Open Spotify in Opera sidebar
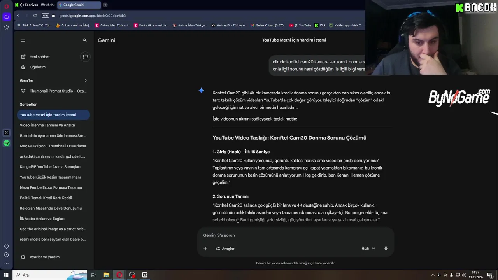 (x=6, y=143)
